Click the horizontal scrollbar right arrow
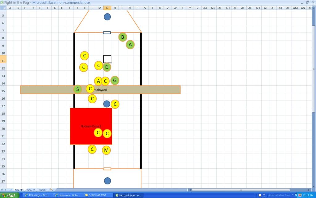This screenshot has height=198, width=316. point(309,190)
